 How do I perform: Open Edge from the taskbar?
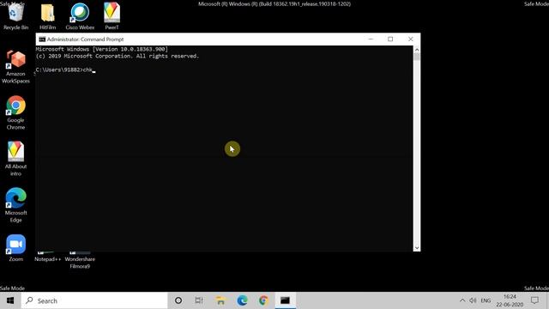click(242, 300)
